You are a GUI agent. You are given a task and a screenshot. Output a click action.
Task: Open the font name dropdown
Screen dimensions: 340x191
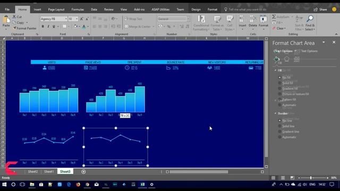point(66,19)
